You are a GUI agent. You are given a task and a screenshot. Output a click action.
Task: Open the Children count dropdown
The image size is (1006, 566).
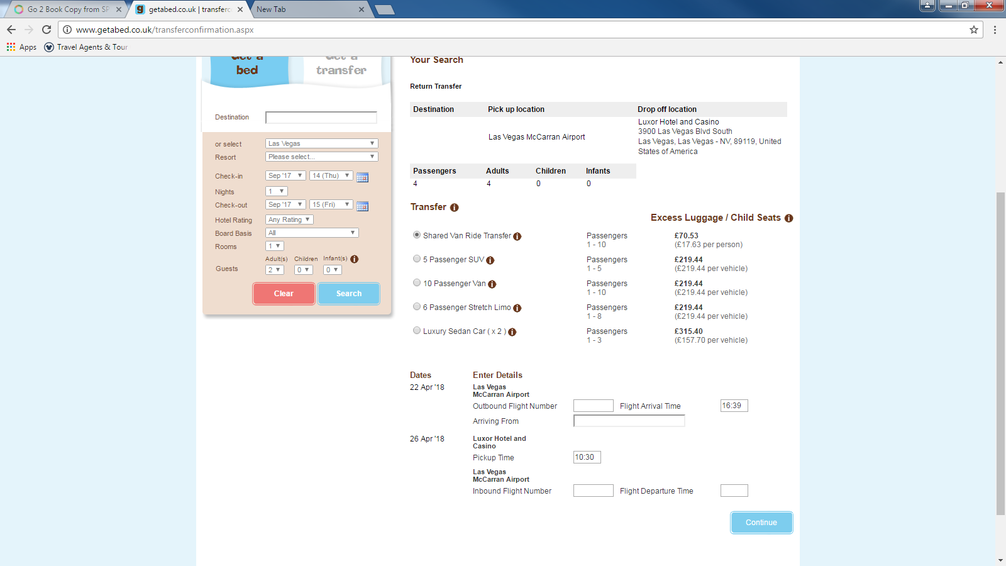pos(304,270)
